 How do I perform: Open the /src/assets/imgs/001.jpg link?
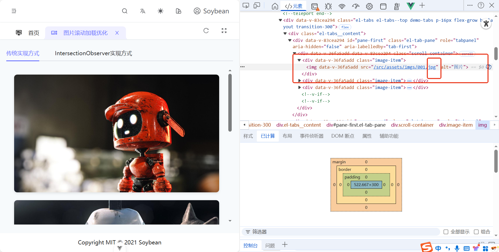coord(405,67)
